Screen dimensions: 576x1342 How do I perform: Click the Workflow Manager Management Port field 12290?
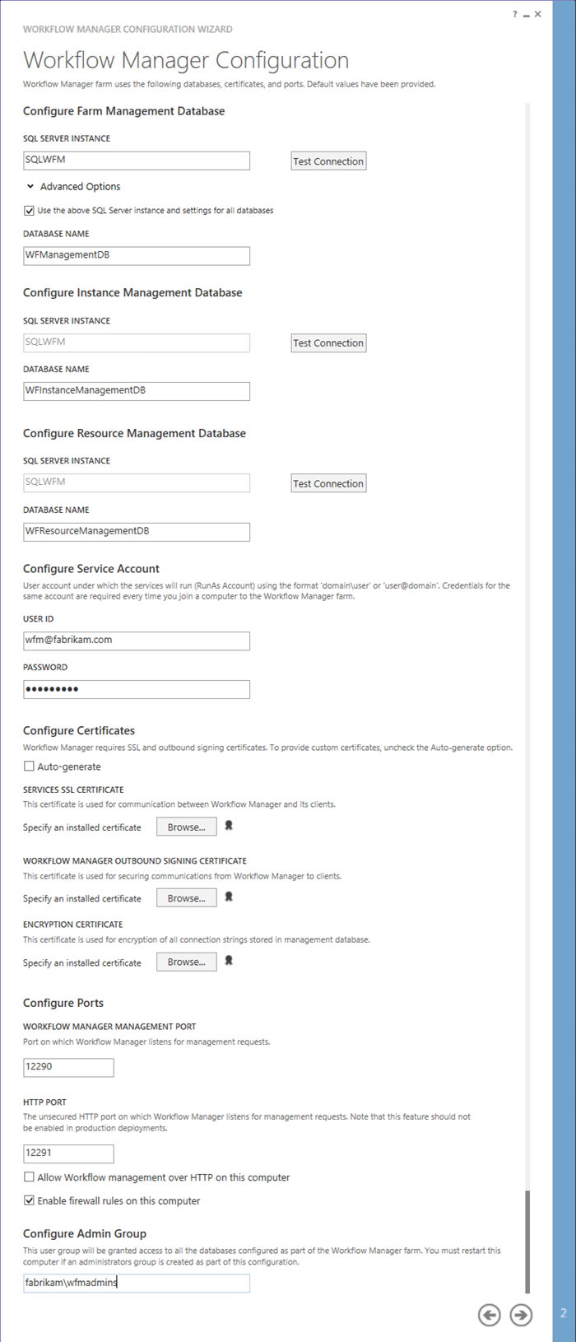pyautogui.click(x=68, y=1067)
